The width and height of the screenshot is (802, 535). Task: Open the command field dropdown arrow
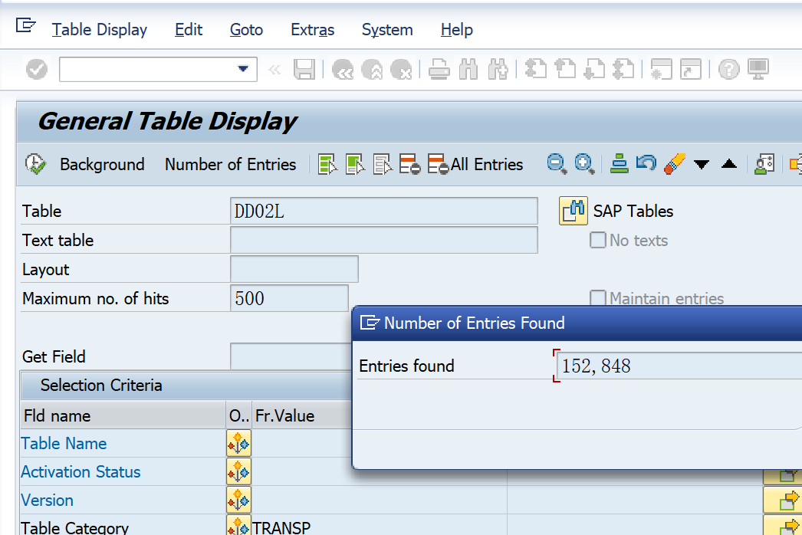click(x=243, y=70)
